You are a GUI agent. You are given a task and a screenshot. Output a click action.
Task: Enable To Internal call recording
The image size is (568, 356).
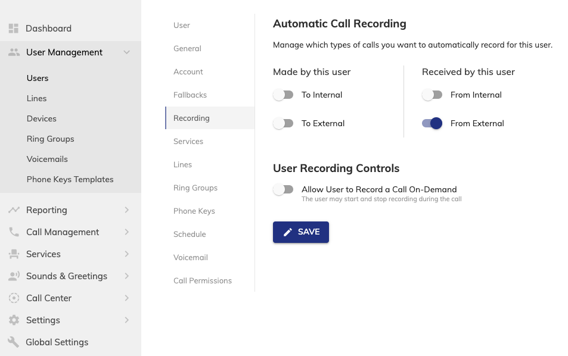(283, 95)
